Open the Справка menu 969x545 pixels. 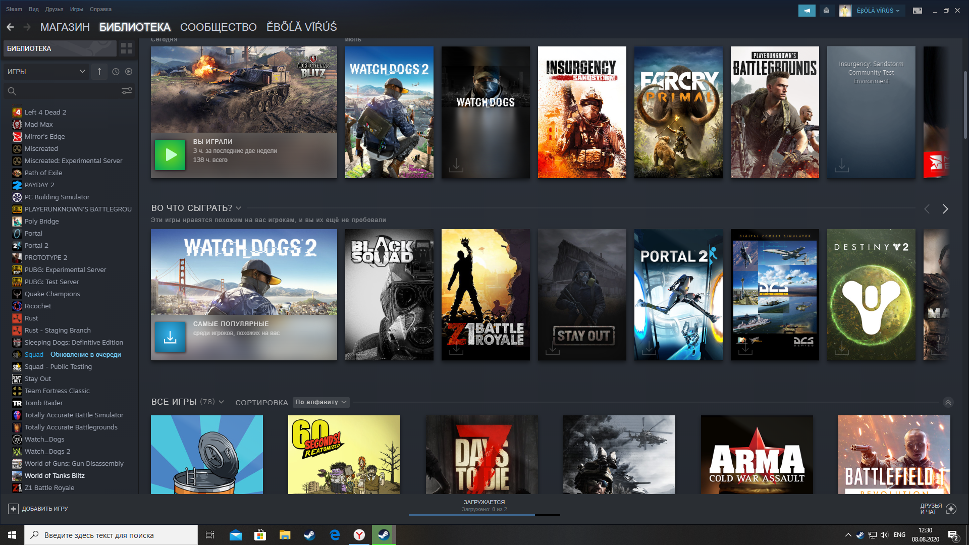100,9
